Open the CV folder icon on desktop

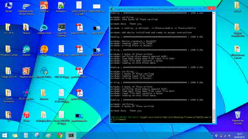(9, 29)
